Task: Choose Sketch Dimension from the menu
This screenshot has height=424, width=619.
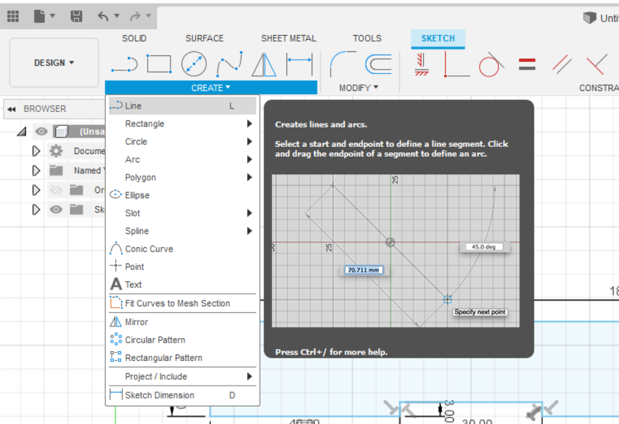Action: click(x=182, y=395)
